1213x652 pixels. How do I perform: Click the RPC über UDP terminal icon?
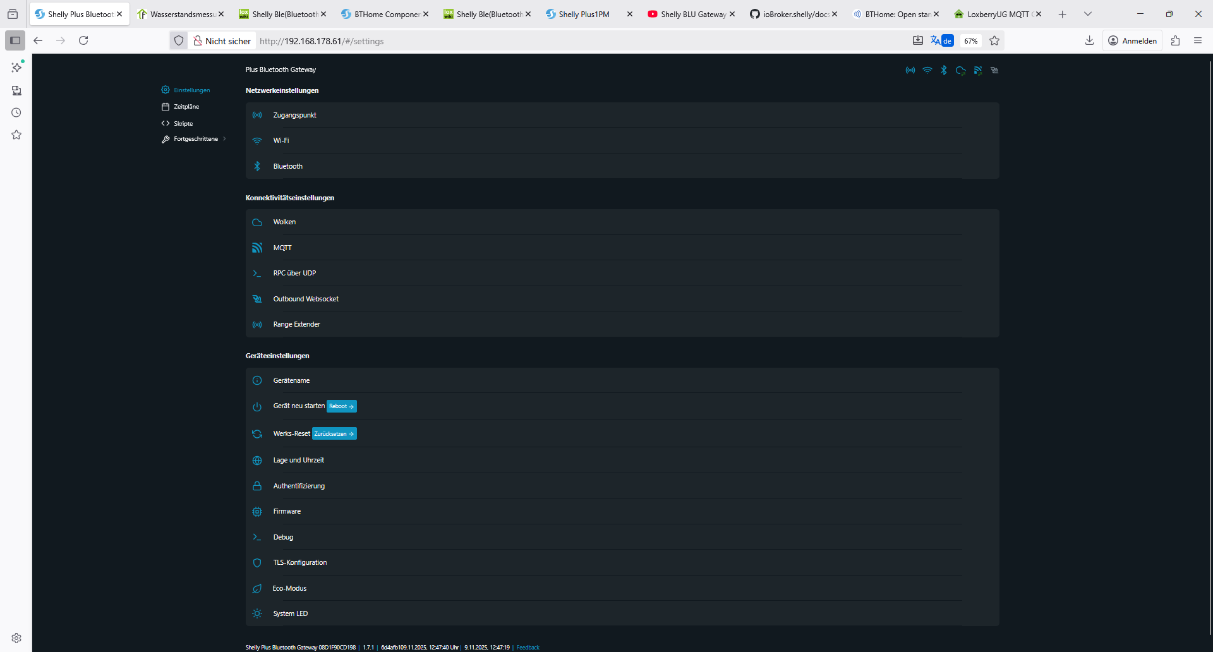pyautogui.click(x=257, y=274)
